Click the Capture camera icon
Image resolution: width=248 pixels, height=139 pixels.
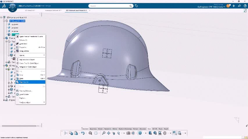(x=128, y=133)
